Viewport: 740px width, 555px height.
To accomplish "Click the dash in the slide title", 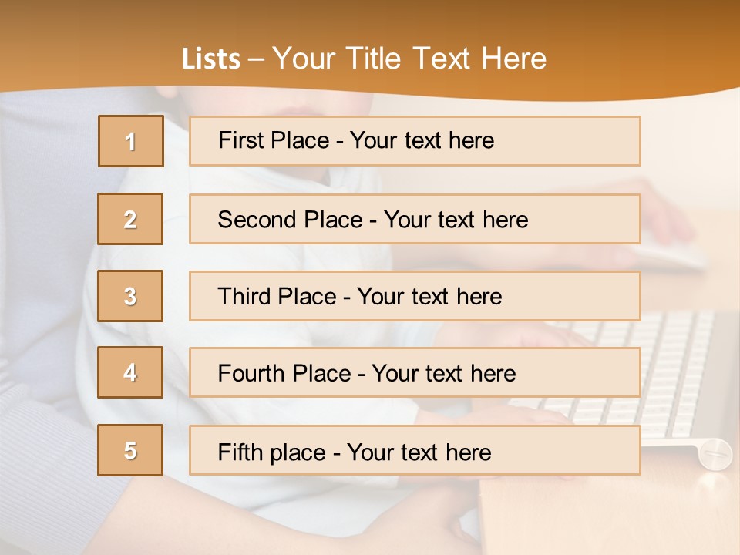I will click(256, 59).
